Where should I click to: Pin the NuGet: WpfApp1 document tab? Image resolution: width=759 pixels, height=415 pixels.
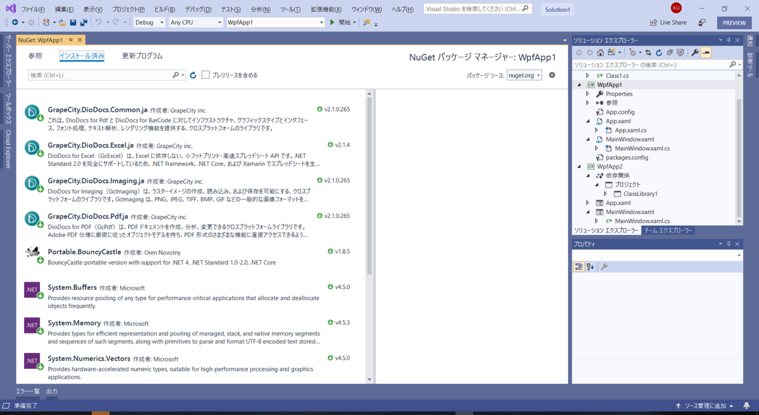click(x=71, y=40)
